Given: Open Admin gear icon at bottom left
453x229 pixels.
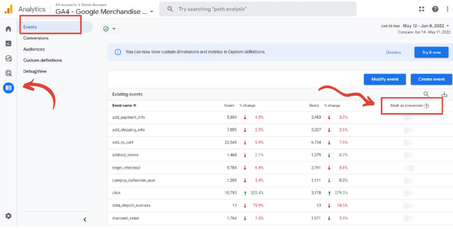Looking at the screenshot, I should (x=8, y=216).
